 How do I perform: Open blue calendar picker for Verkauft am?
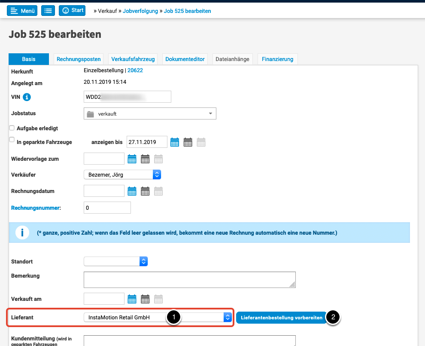[132, 299]
